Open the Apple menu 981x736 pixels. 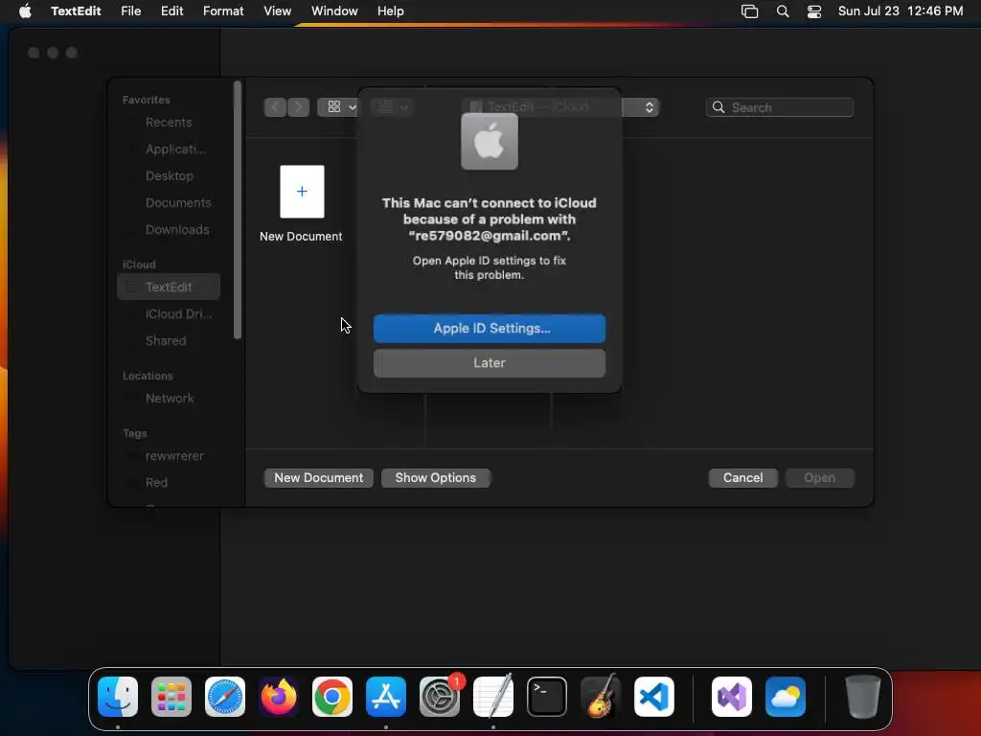[x=25, y=11]
